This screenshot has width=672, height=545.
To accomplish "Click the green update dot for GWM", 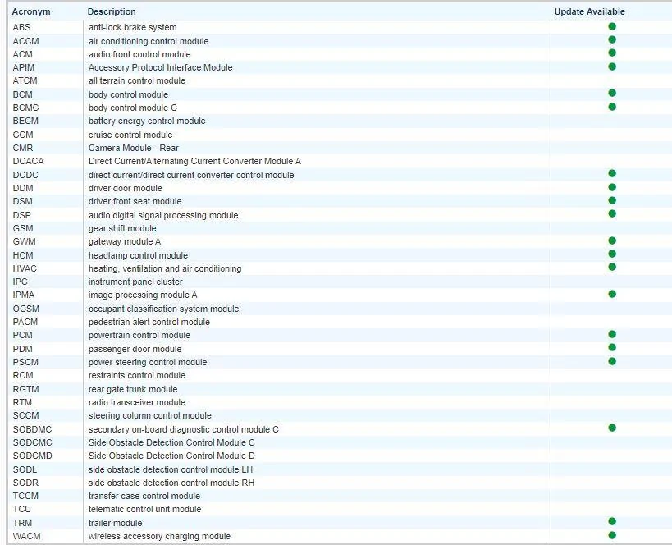I will coord(611,240).
